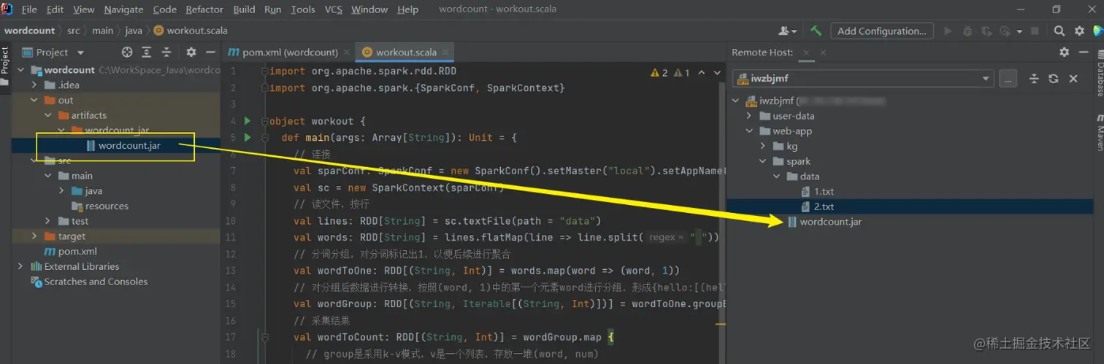Switch to workout.scala editor tab

[406, 52]
